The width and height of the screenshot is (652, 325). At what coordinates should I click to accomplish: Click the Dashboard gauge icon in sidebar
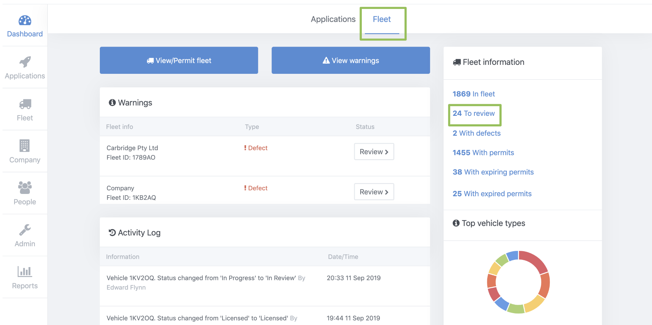[25, 21]
